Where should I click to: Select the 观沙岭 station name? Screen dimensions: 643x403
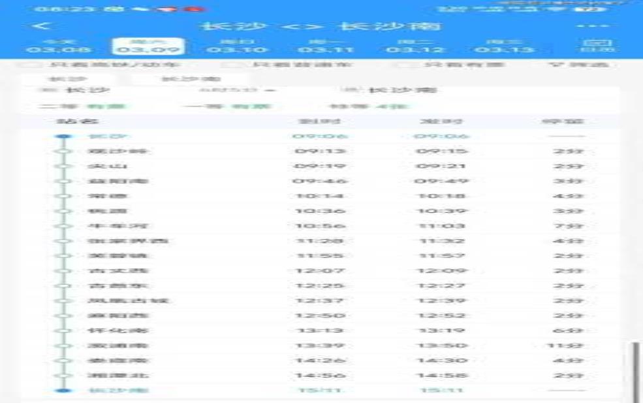[118, 152]
